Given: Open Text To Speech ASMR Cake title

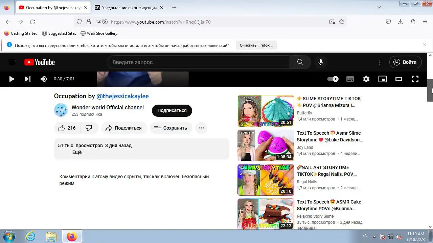Looking at the screenshot, I should tap(329, 205).
